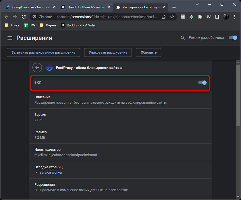The image size is (241, 200).
Task: Return to extensions list with back arrow
Action: click(37, 68)
